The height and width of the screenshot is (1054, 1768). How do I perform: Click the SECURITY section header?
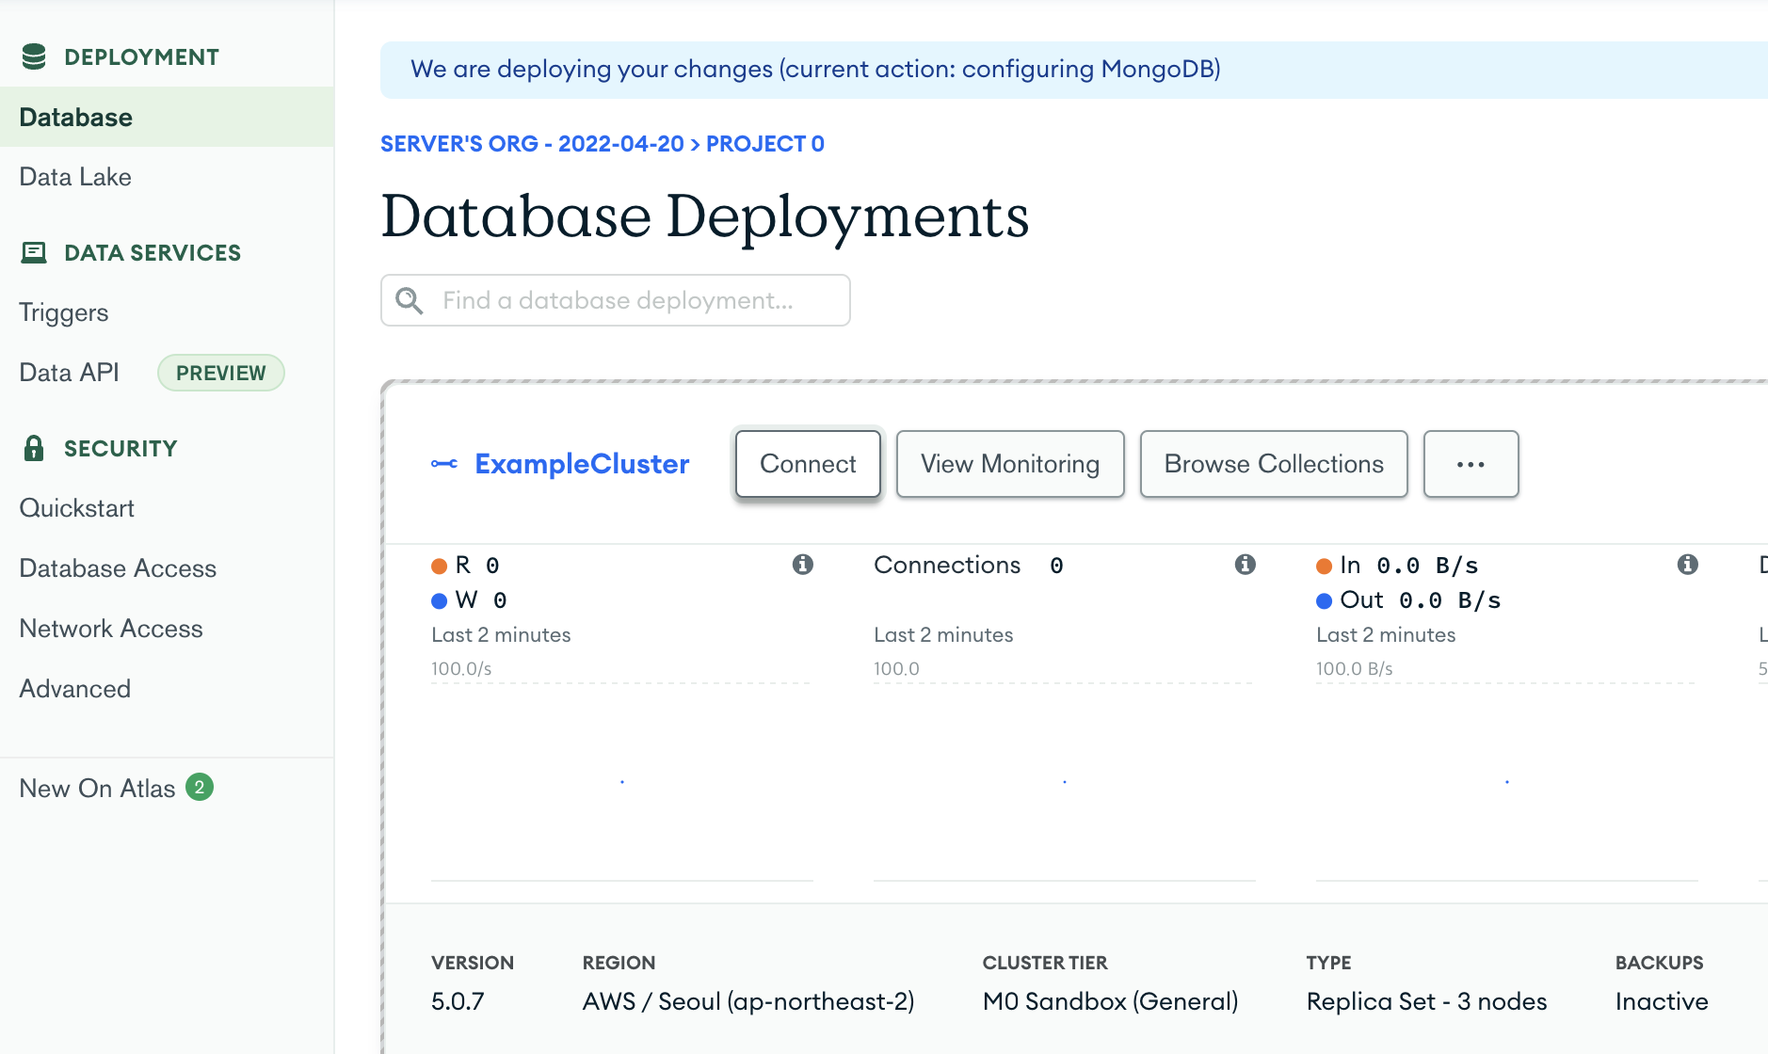tap(121, 448)
